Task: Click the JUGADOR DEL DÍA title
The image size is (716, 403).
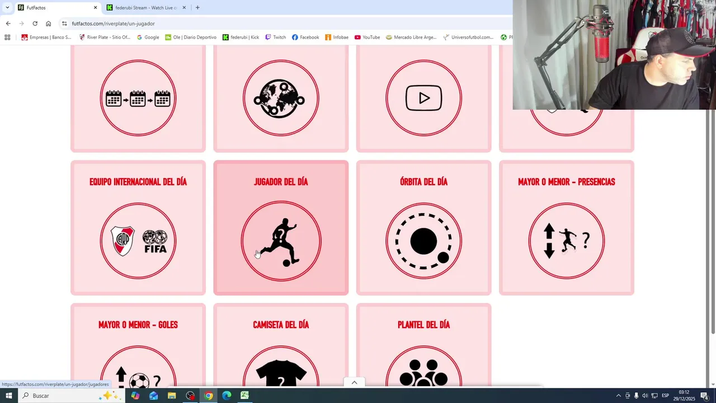Action: 281,182
